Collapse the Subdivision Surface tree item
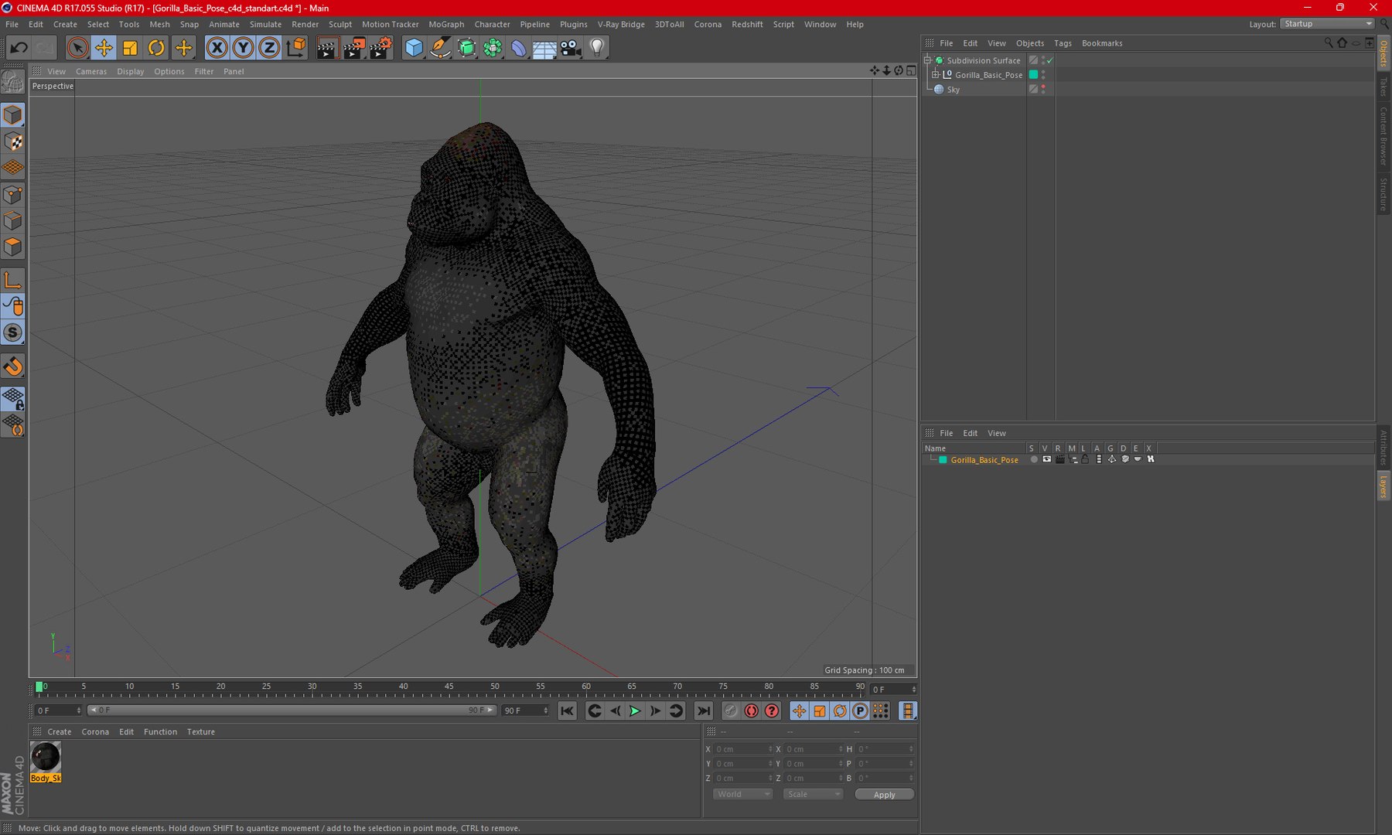This screenshot has height=835, width=1392. coord(927,60)
